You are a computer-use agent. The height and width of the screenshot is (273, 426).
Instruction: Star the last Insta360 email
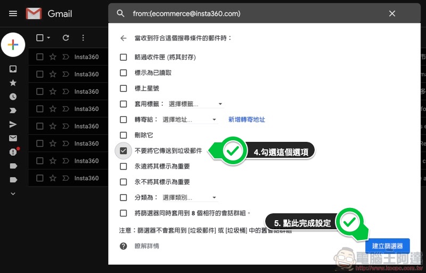(53, 178)
